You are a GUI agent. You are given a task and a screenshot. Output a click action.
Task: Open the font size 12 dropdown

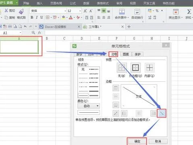(x=80, y=11)
